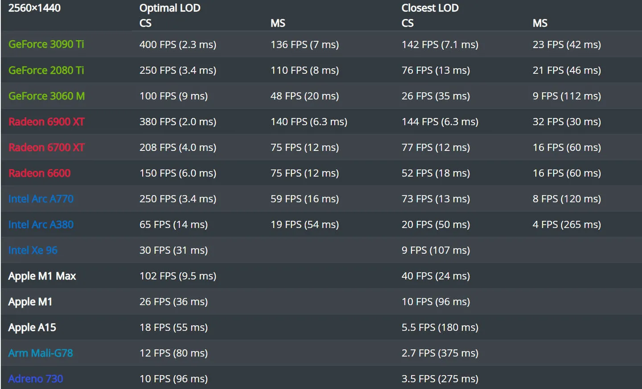The width and height of the screenshot is (642, 389).
Task: Click the 2560×1440 resolution header
Action: [x=34, y=8]
